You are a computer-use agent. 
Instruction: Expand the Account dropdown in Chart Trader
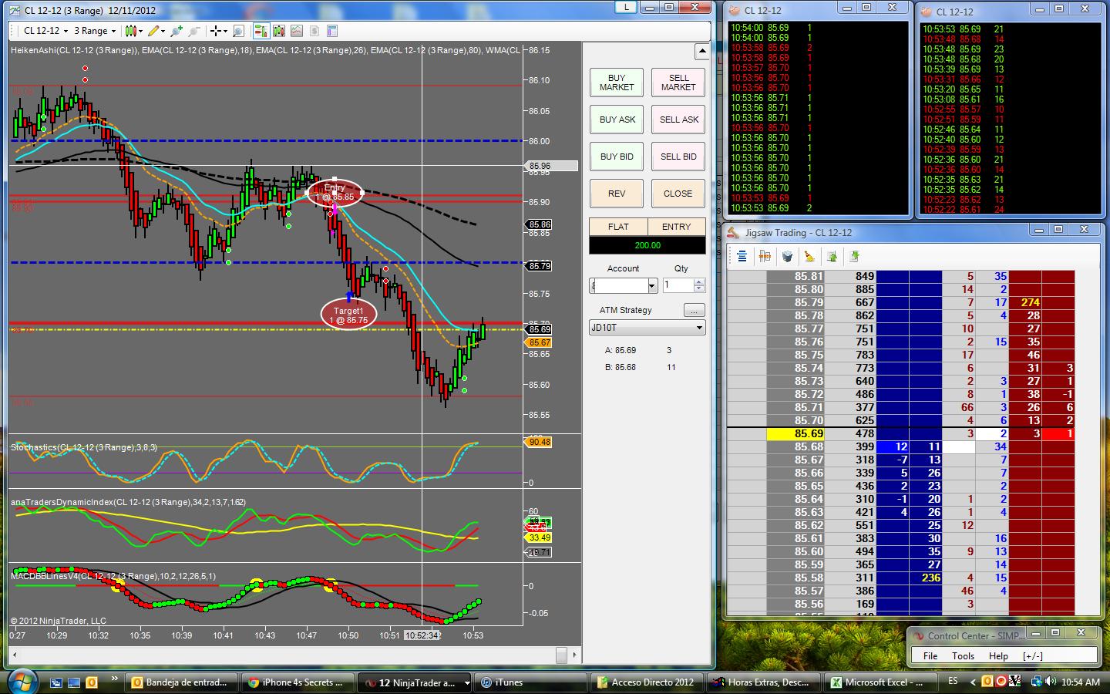coord(651,285)
